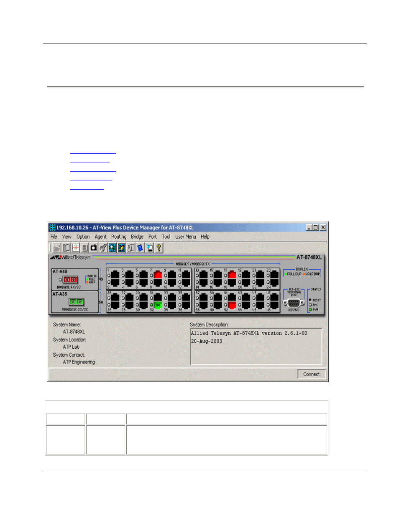The width and height of the screenshot is (399, 517).
Task: Select port 24 on the switch panel
Action: (274, 283)
